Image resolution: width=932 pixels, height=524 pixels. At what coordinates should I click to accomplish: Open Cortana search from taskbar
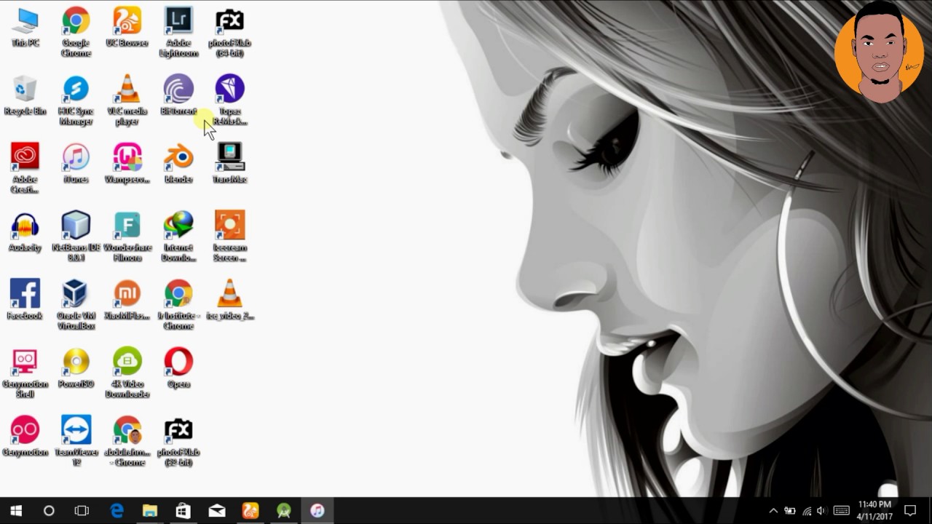point(49,511)
